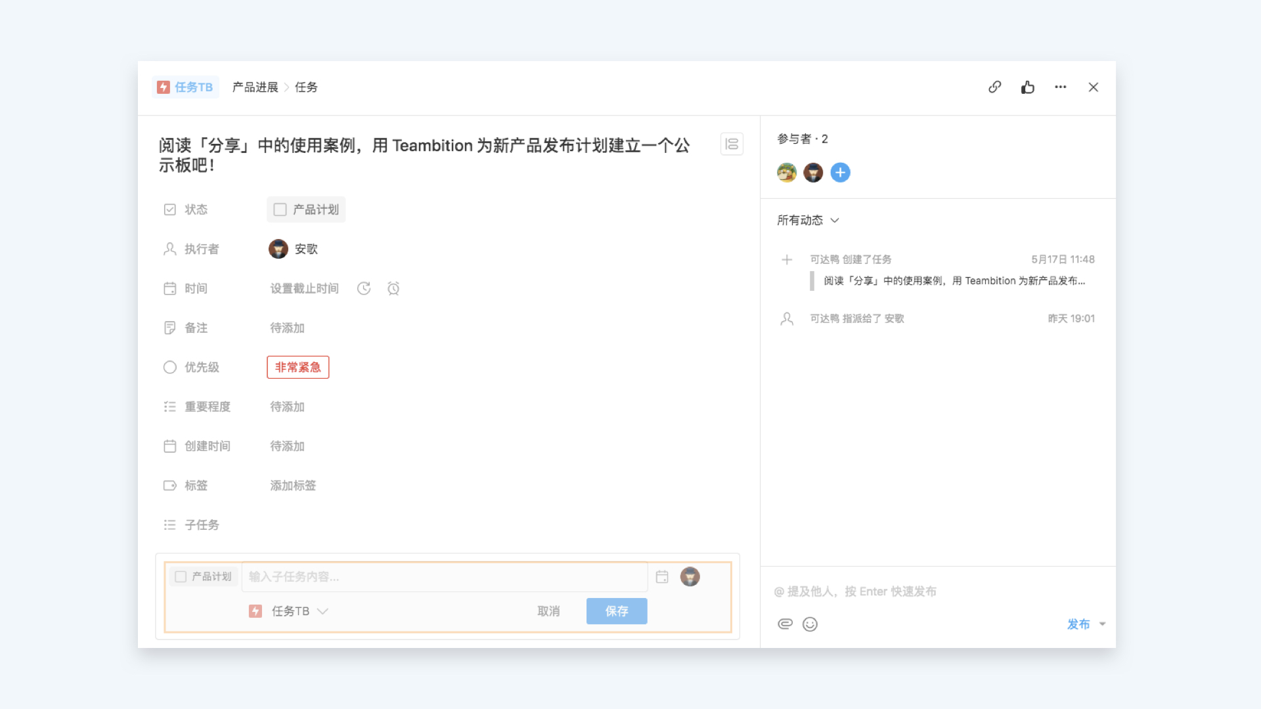The width and height of the screenshot is (1261, 709).
Task: Add value for 创建时间 field
Action: (287, 446)
